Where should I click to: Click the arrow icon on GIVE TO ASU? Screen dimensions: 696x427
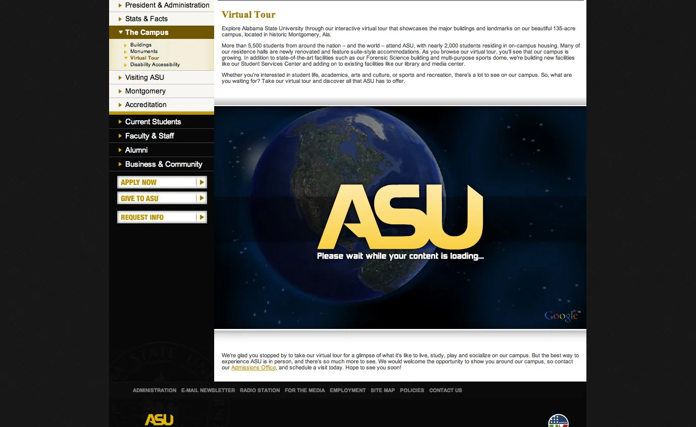point(202,198)
